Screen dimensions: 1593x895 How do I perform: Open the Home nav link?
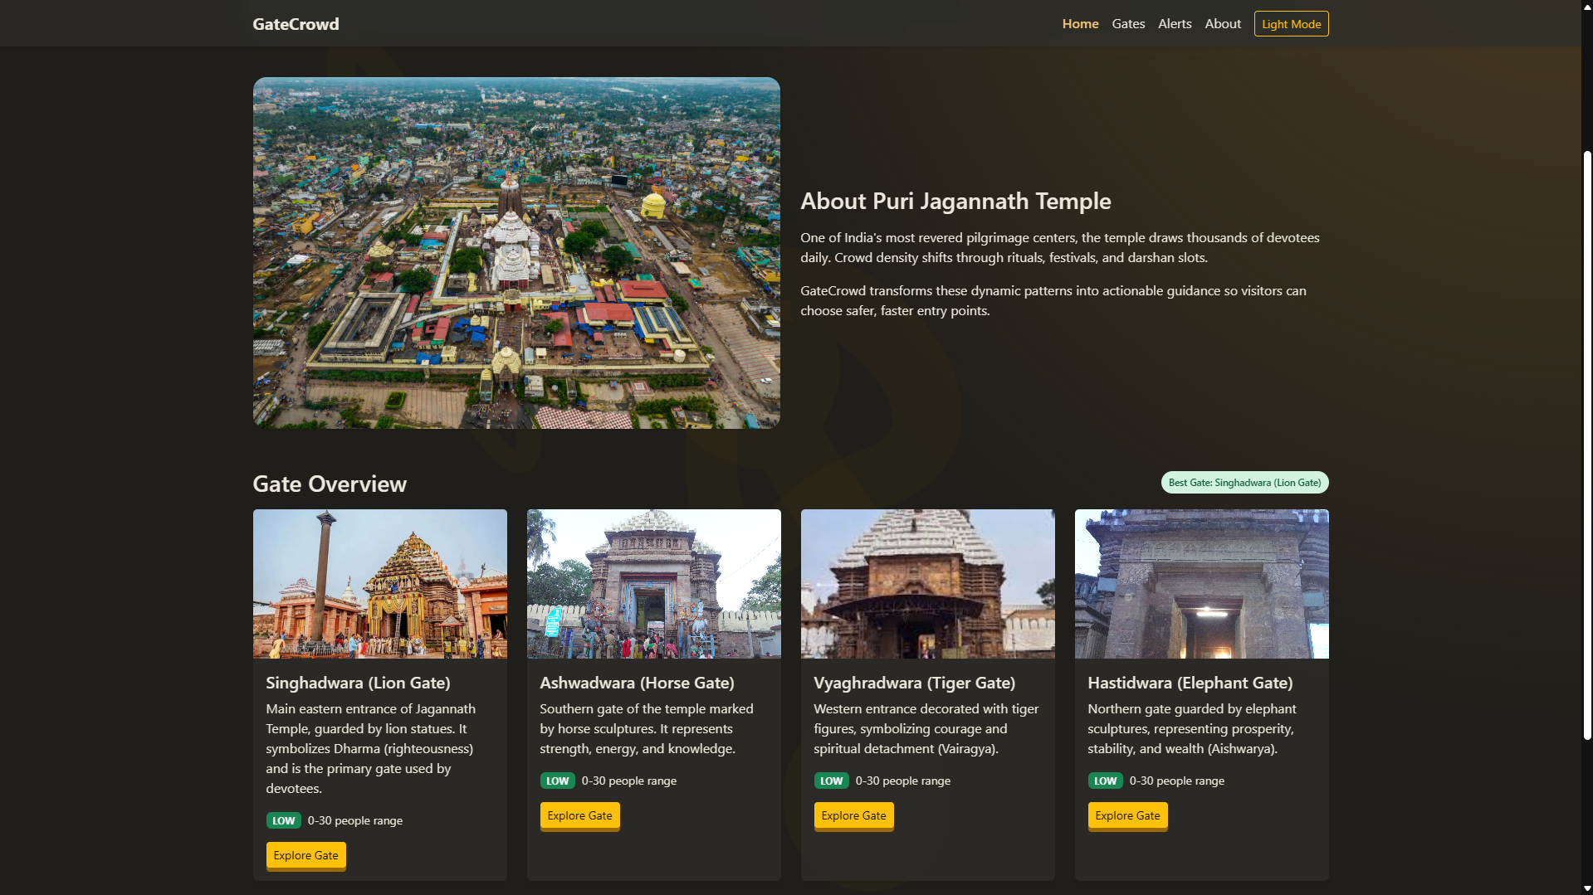click(x=1080, y=24)
